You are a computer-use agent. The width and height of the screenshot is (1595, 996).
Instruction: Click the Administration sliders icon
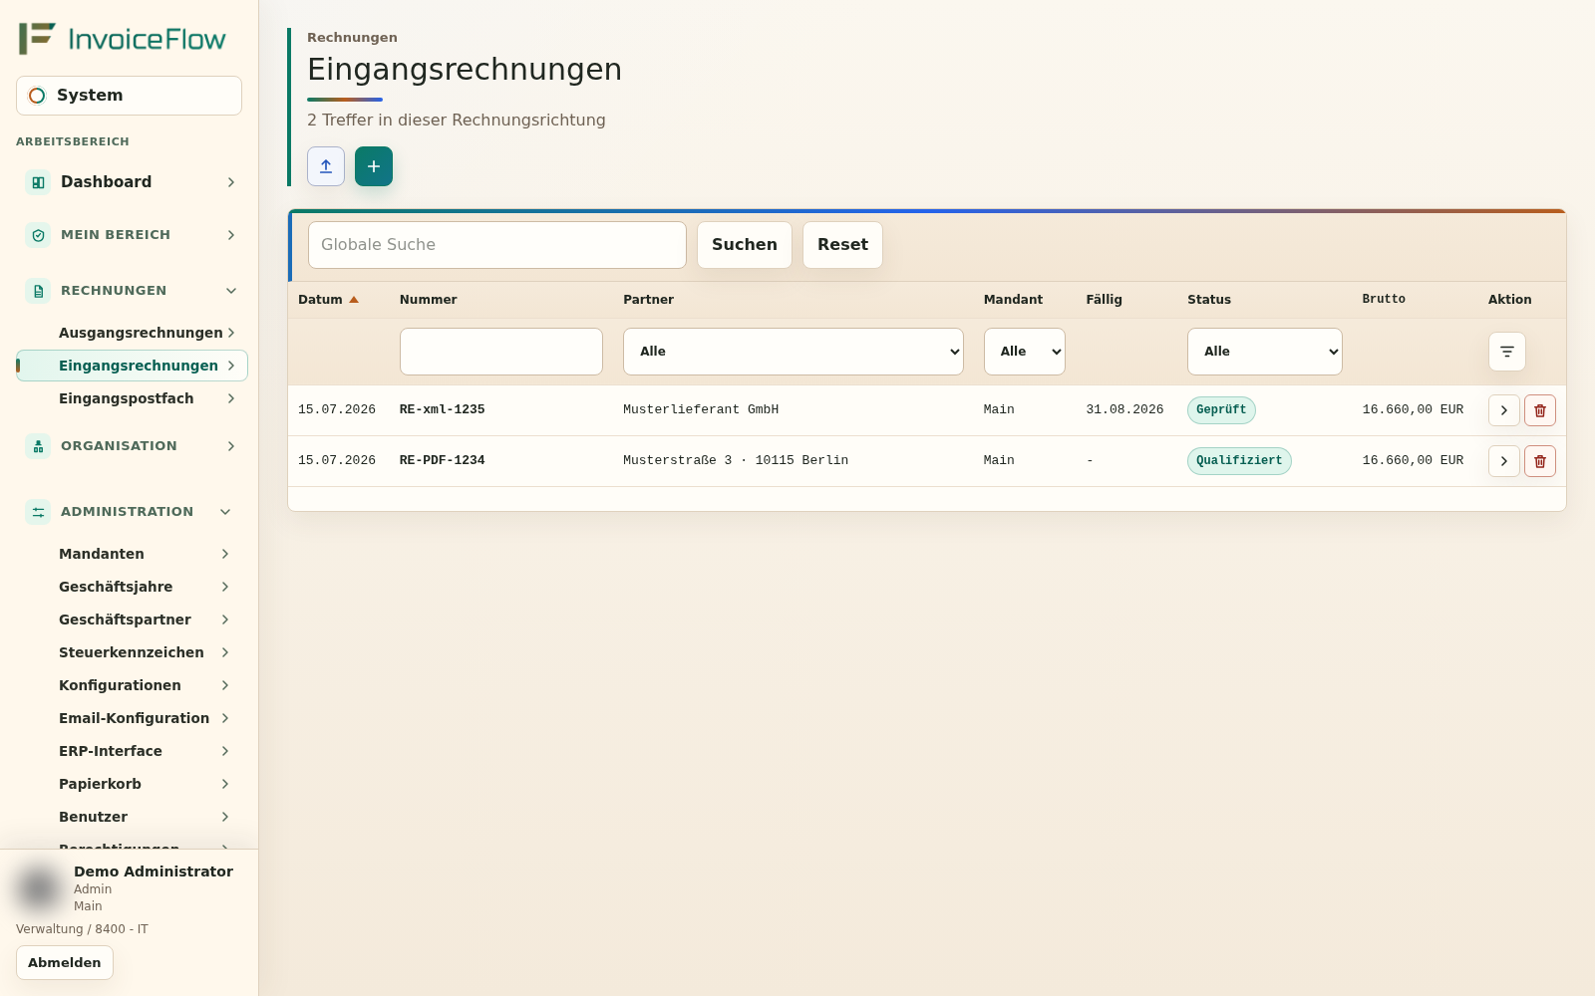coord(38,512)
